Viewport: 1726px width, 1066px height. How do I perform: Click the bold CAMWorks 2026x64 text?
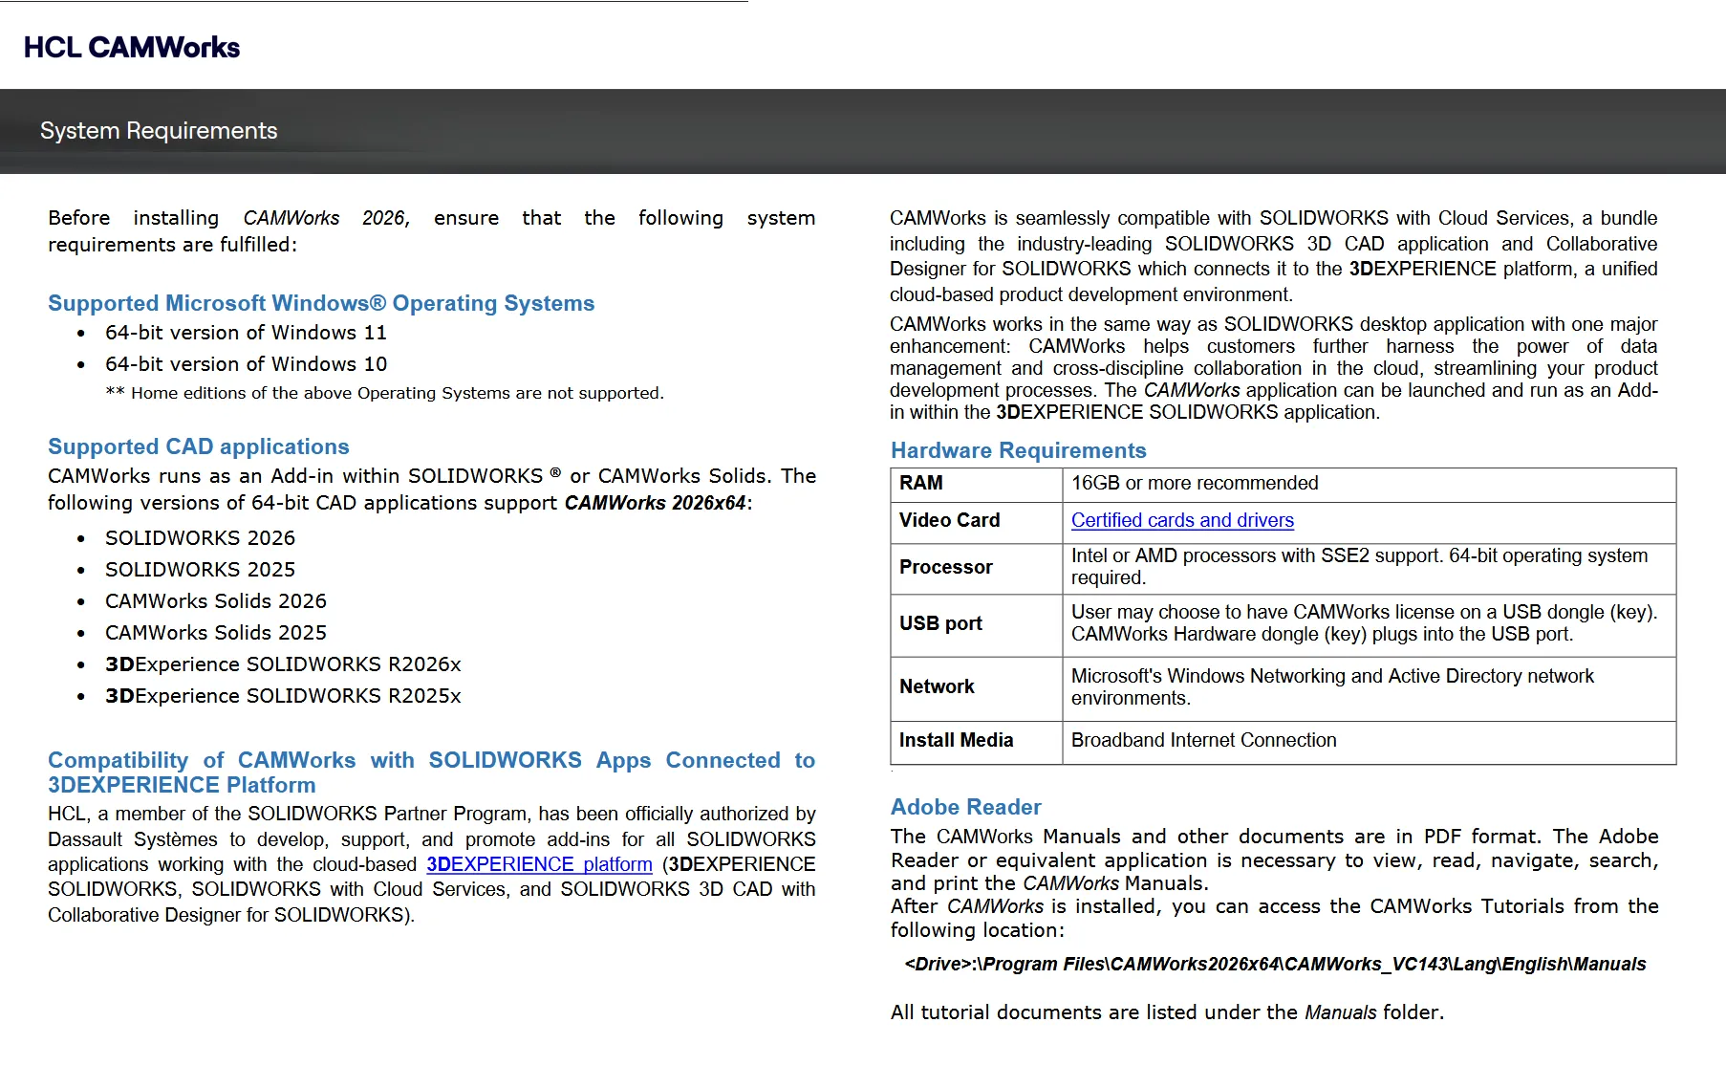[x=655, y=503]
